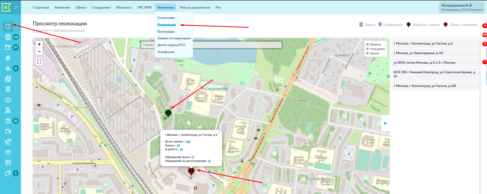This screenshot has height=194, width=487.
Task: Select Статистика in the Аналитика dropdown
Action: (166, 18)
